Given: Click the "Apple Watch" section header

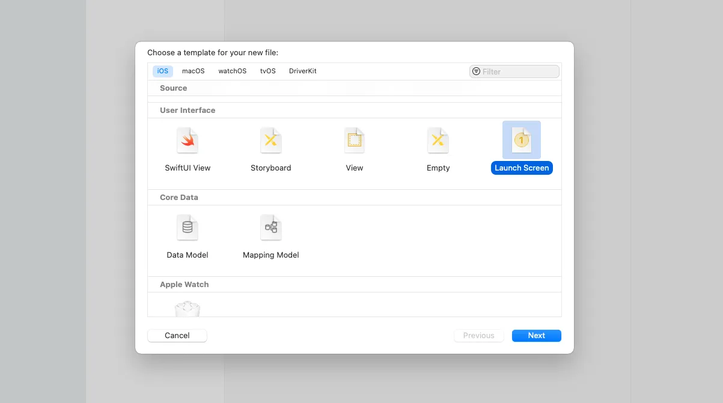Looking at the screenshot, I should (185, 285).
